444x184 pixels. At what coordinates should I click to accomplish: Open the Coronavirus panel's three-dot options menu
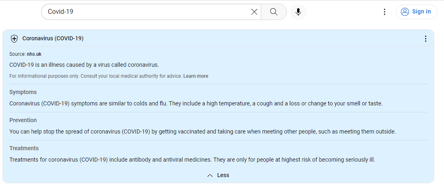[x=426, y=39]
